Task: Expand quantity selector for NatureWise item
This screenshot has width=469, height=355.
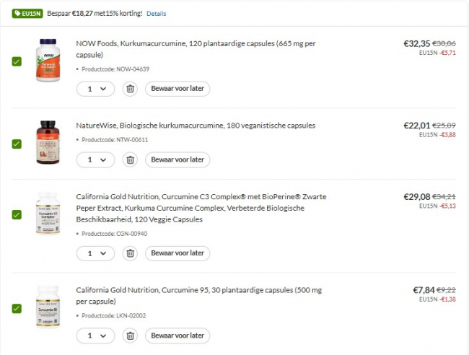Action: (x=96, y=159)
